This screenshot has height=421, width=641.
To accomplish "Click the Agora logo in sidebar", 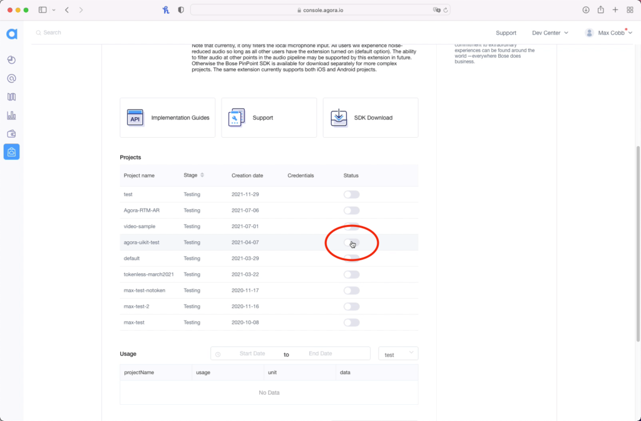I will pos(11,34).
